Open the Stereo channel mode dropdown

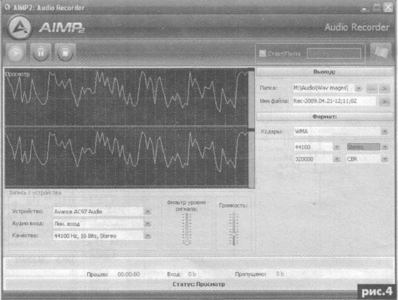click(385, 147)
